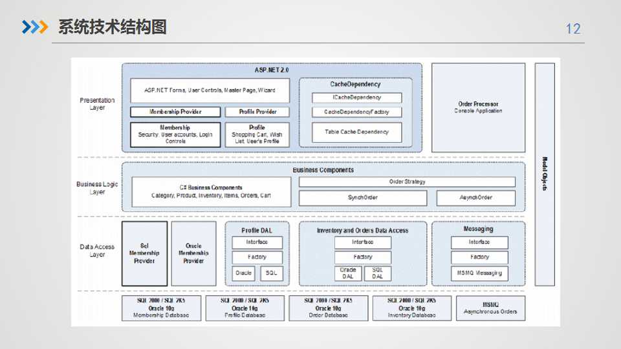
Task: Click the SQL DAL box
Action: click(x=377, y=273)
